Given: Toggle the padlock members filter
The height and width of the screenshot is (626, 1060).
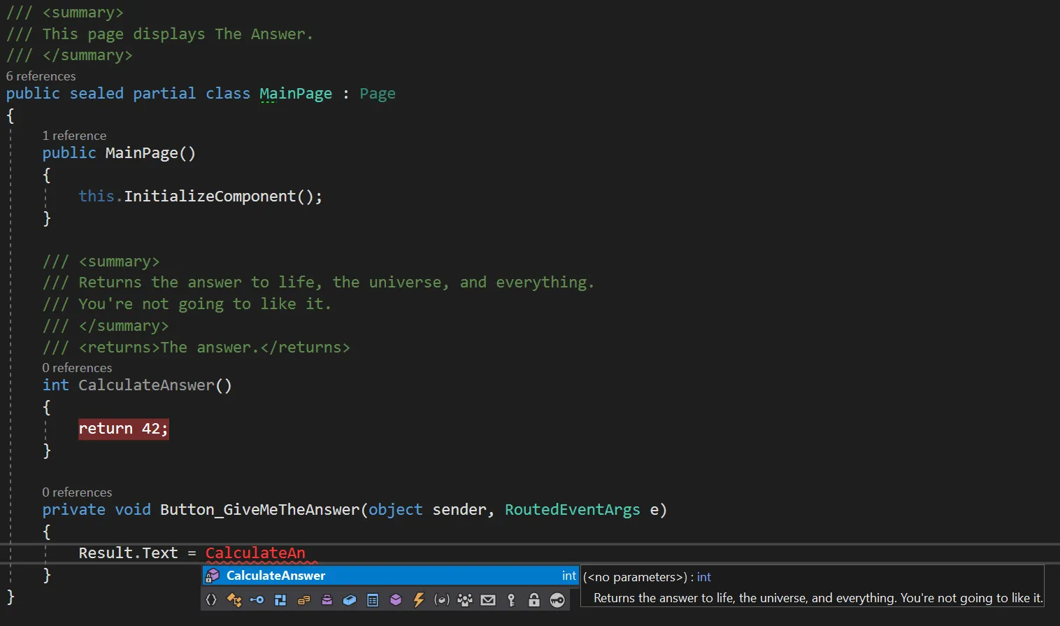Looking at the screenshot, I should [x=534, y=599].
